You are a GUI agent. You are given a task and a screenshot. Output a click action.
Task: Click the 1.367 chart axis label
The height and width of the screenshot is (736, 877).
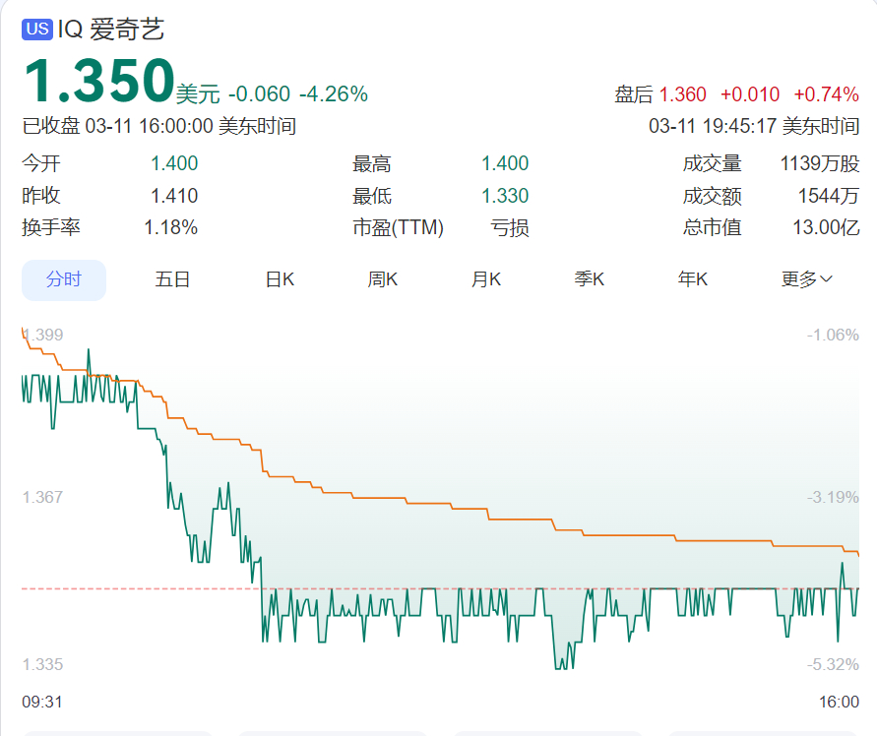click(42, 497)
